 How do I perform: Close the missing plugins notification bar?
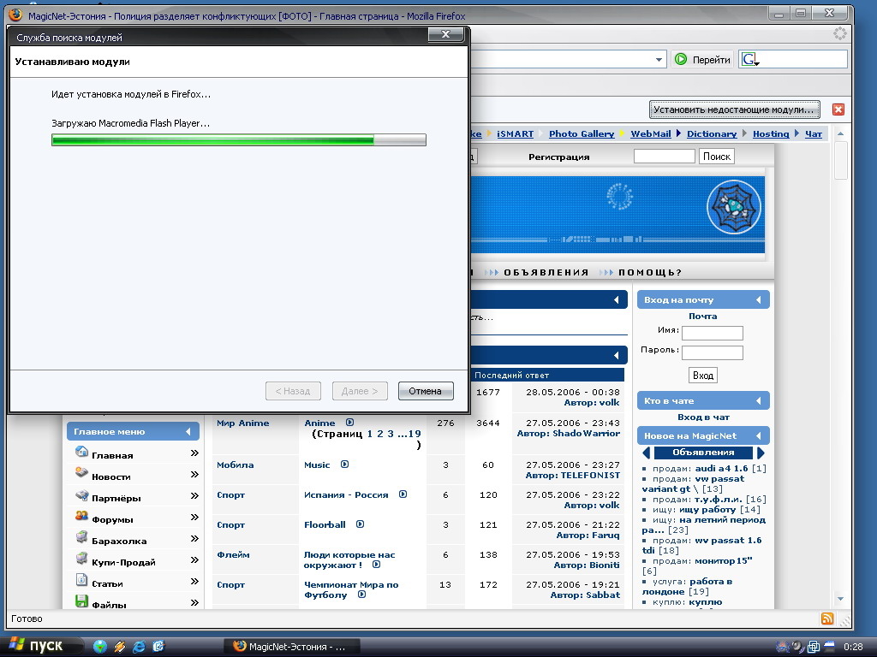(838, 109)
